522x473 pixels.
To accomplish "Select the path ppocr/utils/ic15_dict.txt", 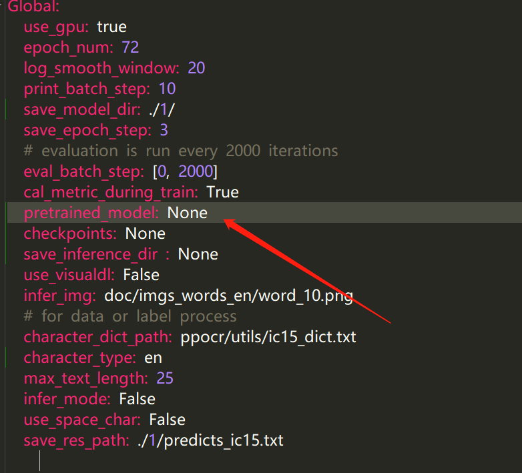I will tap(268, 338).
